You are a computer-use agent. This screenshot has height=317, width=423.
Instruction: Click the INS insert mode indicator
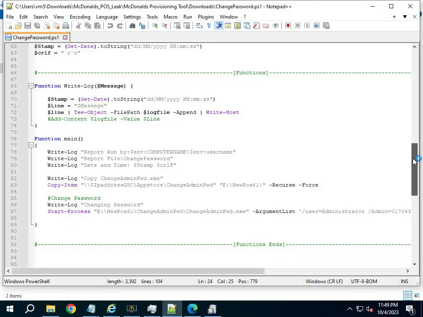(x=404, y=282)
